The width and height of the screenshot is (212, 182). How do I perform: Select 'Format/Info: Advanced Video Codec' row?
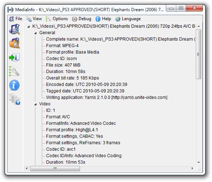click(81, 123)
